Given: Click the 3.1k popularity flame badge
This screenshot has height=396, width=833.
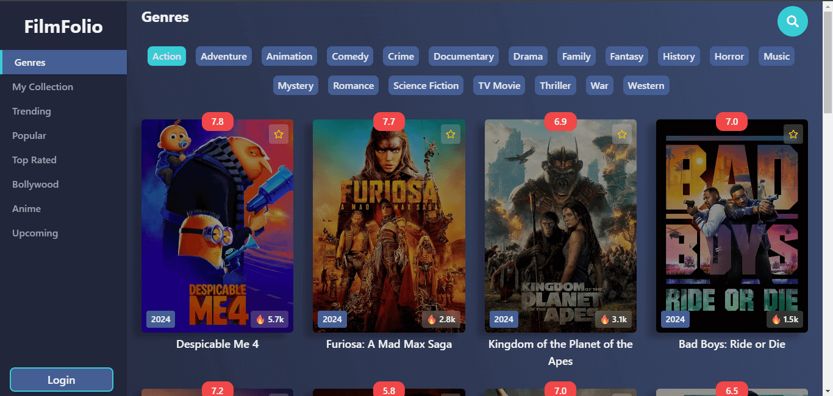Looking at the screenshot, I should coord(613,319).
